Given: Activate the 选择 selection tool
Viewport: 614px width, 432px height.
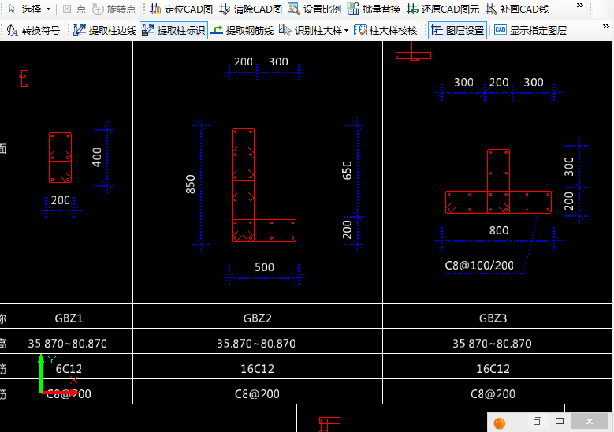Looking at the screenshot, I should click(24, 9).
